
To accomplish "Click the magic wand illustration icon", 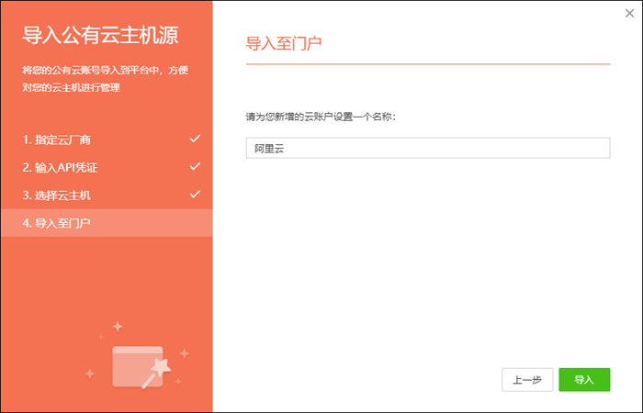I will [162, 369].
